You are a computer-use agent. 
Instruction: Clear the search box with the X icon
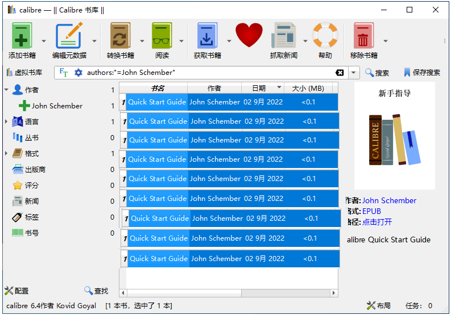[x=340, y=73]
